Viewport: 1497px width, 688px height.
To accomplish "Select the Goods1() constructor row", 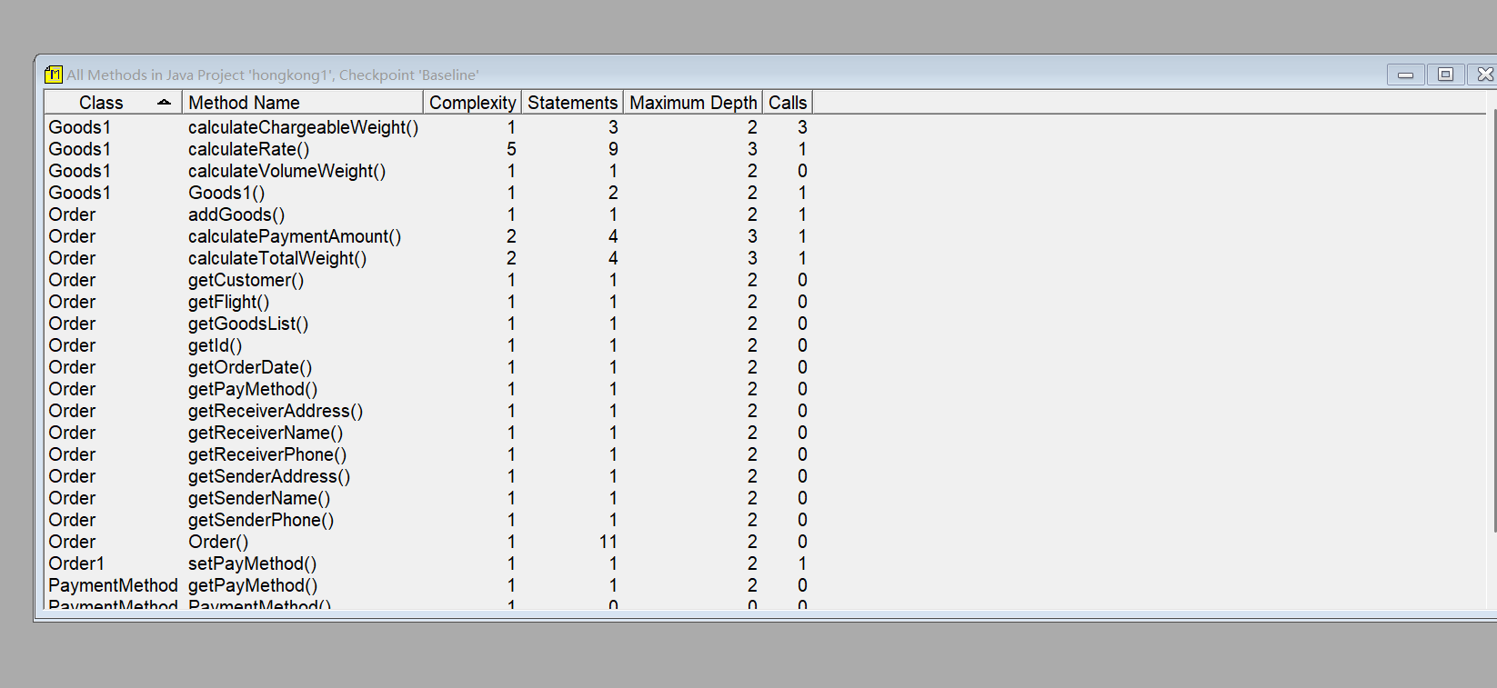I will coord(427,193).
